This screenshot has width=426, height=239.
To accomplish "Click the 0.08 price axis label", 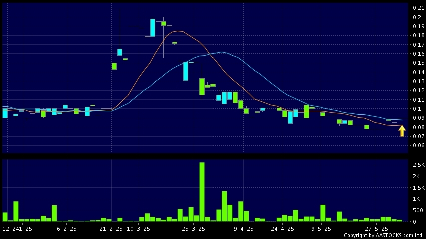I will 418,127.
